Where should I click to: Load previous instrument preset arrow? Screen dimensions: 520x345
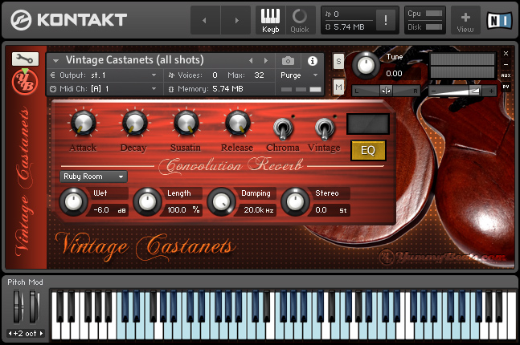[251, 61]
